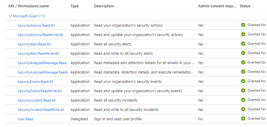The image size is (267, 127).
Task: Open the User.Read delegated permission
Action: pos(25,119)
